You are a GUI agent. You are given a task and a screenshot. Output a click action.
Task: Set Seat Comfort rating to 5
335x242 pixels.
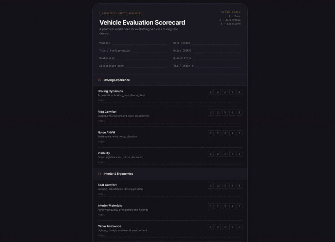coord(239,186)
